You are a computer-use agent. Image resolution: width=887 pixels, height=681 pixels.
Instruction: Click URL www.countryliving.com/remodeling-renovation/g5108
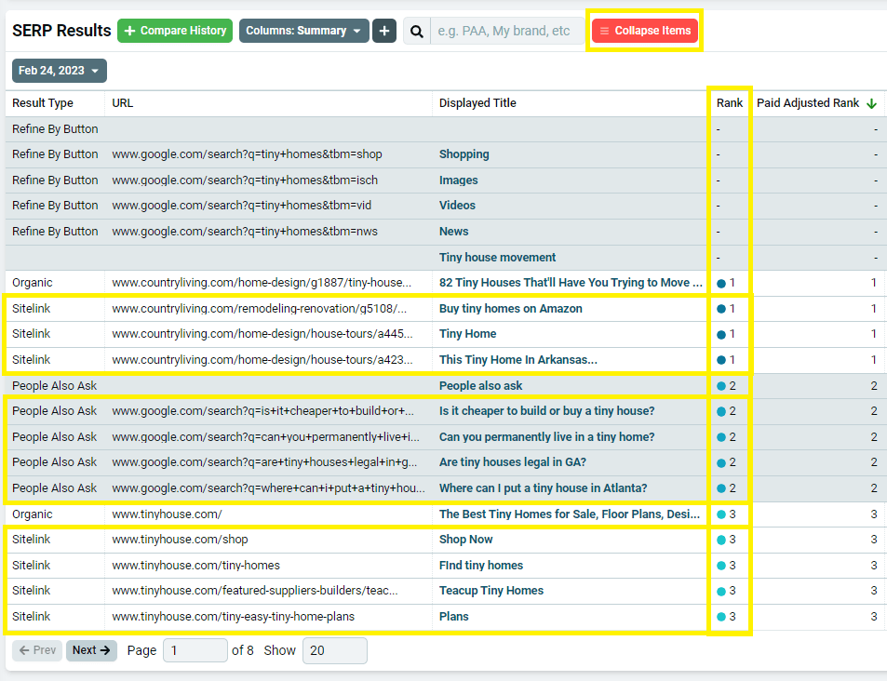point(259,309)
